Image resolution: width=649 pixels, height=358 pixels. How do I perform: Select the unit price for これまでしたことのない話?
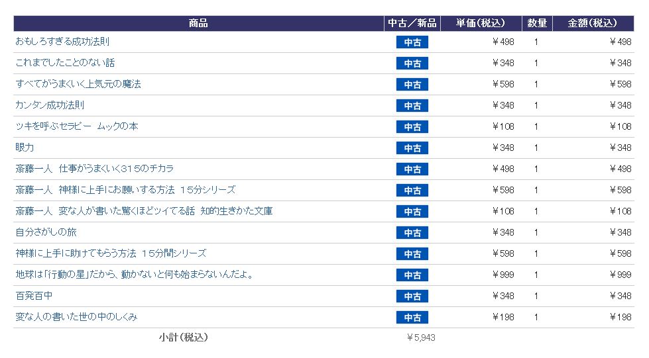pyautogui.click(x=503, y=63)
